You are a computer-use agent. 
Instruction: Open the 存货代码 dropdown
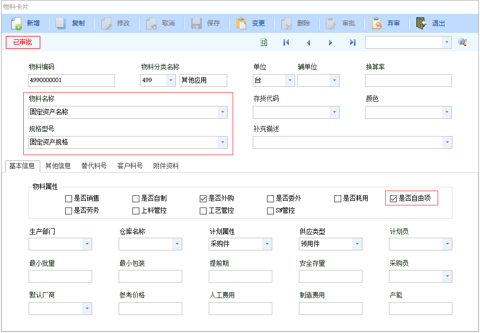pos(334,112)
